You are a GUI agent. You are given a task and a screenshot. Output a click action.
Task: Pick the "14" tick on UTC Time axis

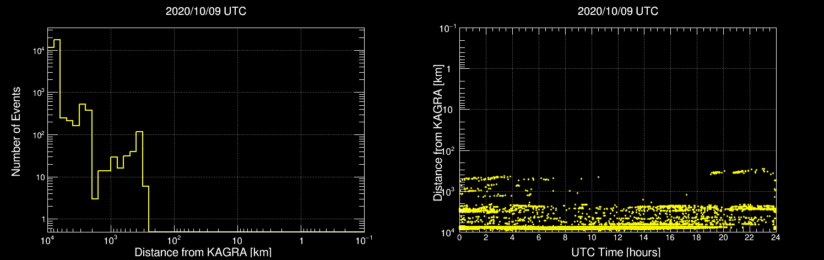tap(644, 237)
